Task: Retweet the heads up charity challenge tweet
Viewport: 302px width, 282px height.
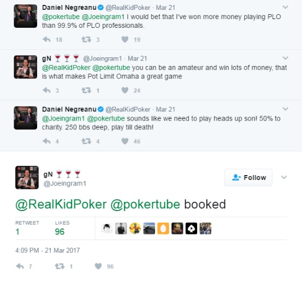Action: (x=86, y=141)
